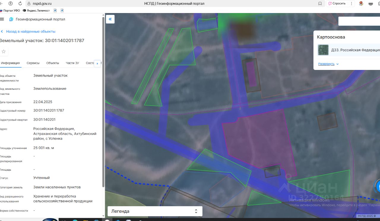Open Yandex home button in toolbar
Screen dimensions: 380x221
pyautogui.click(x=11, y=4)
